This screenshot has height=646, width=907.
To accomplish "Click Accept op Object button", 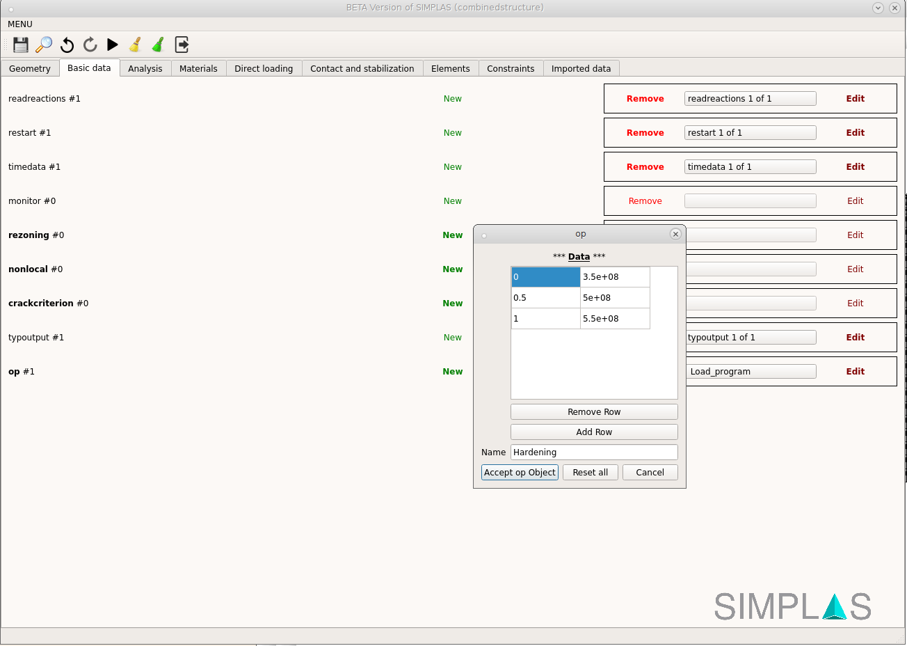I will pos(520,473).
